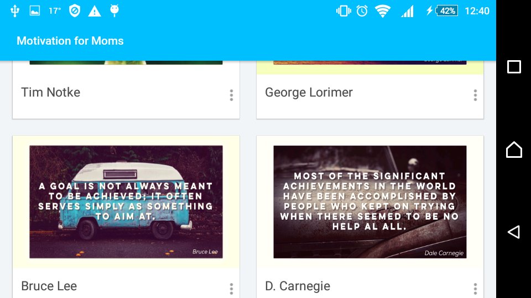The image size is (531, 298).
Task: Select the Tim Notke card title
Action: pos(51,92)
